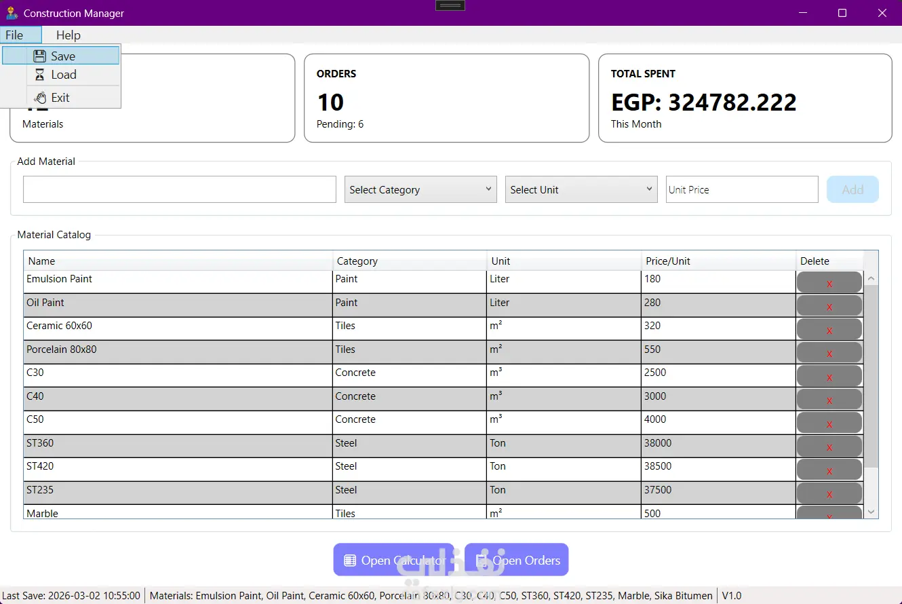Click the This Month label under Total Spent
Viewport: 902px width, 604px height.
(636, 124)
